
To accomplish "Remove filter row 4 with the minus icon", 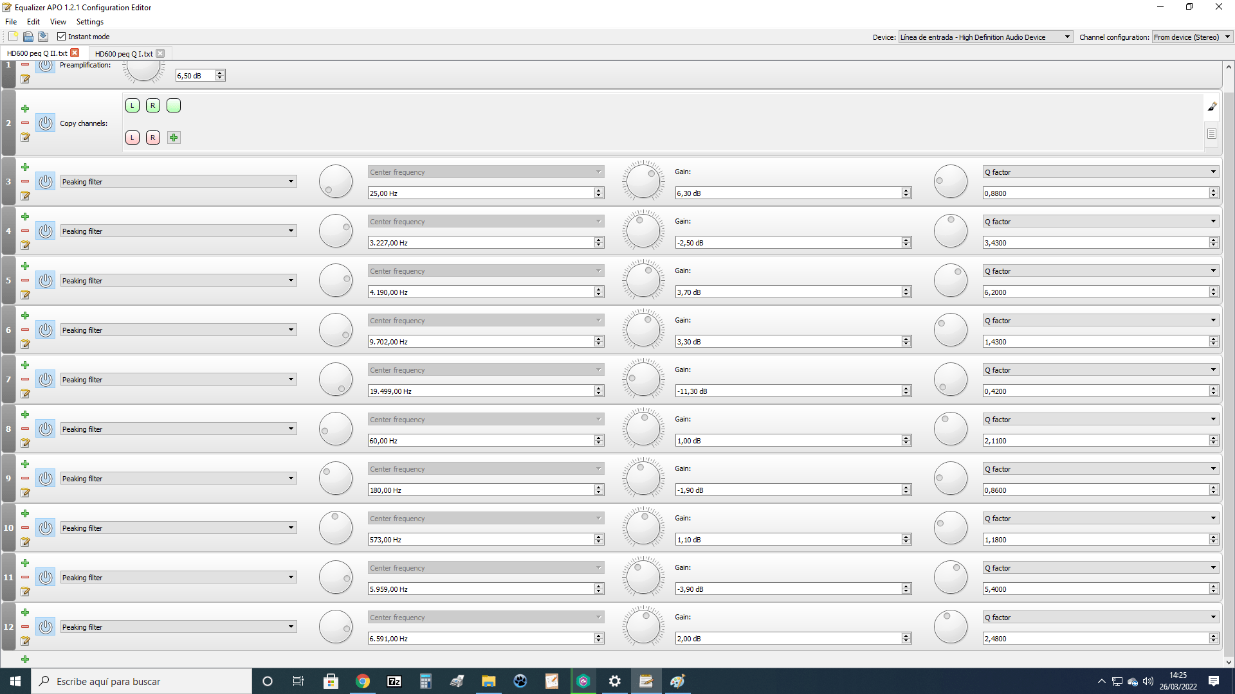I will pyautogui.click(x=25, y=231).
